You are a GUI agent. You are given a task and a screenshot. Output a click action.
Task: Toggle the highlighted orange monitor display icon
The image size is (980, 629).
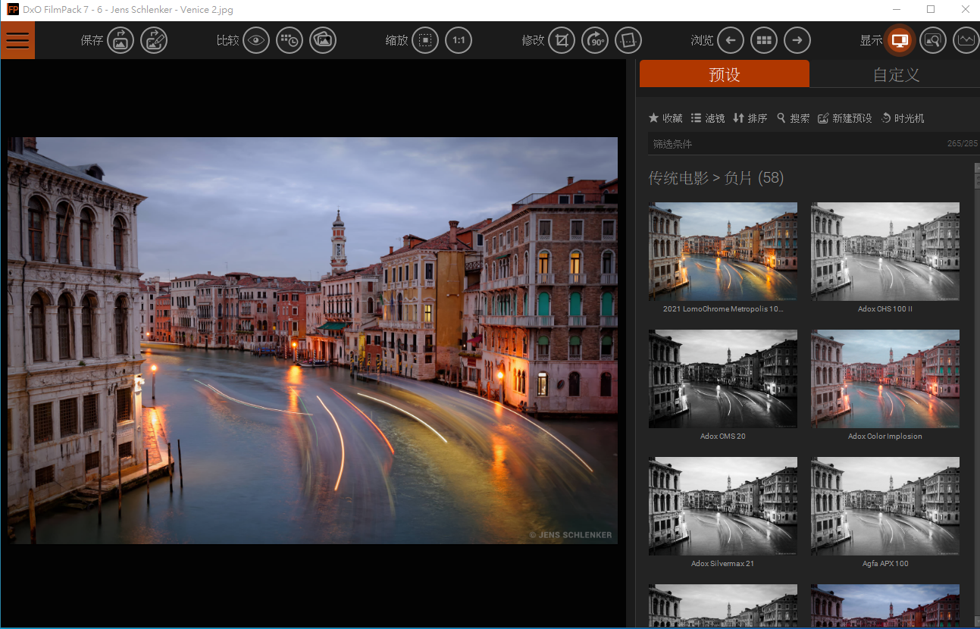tap(900, 40)
